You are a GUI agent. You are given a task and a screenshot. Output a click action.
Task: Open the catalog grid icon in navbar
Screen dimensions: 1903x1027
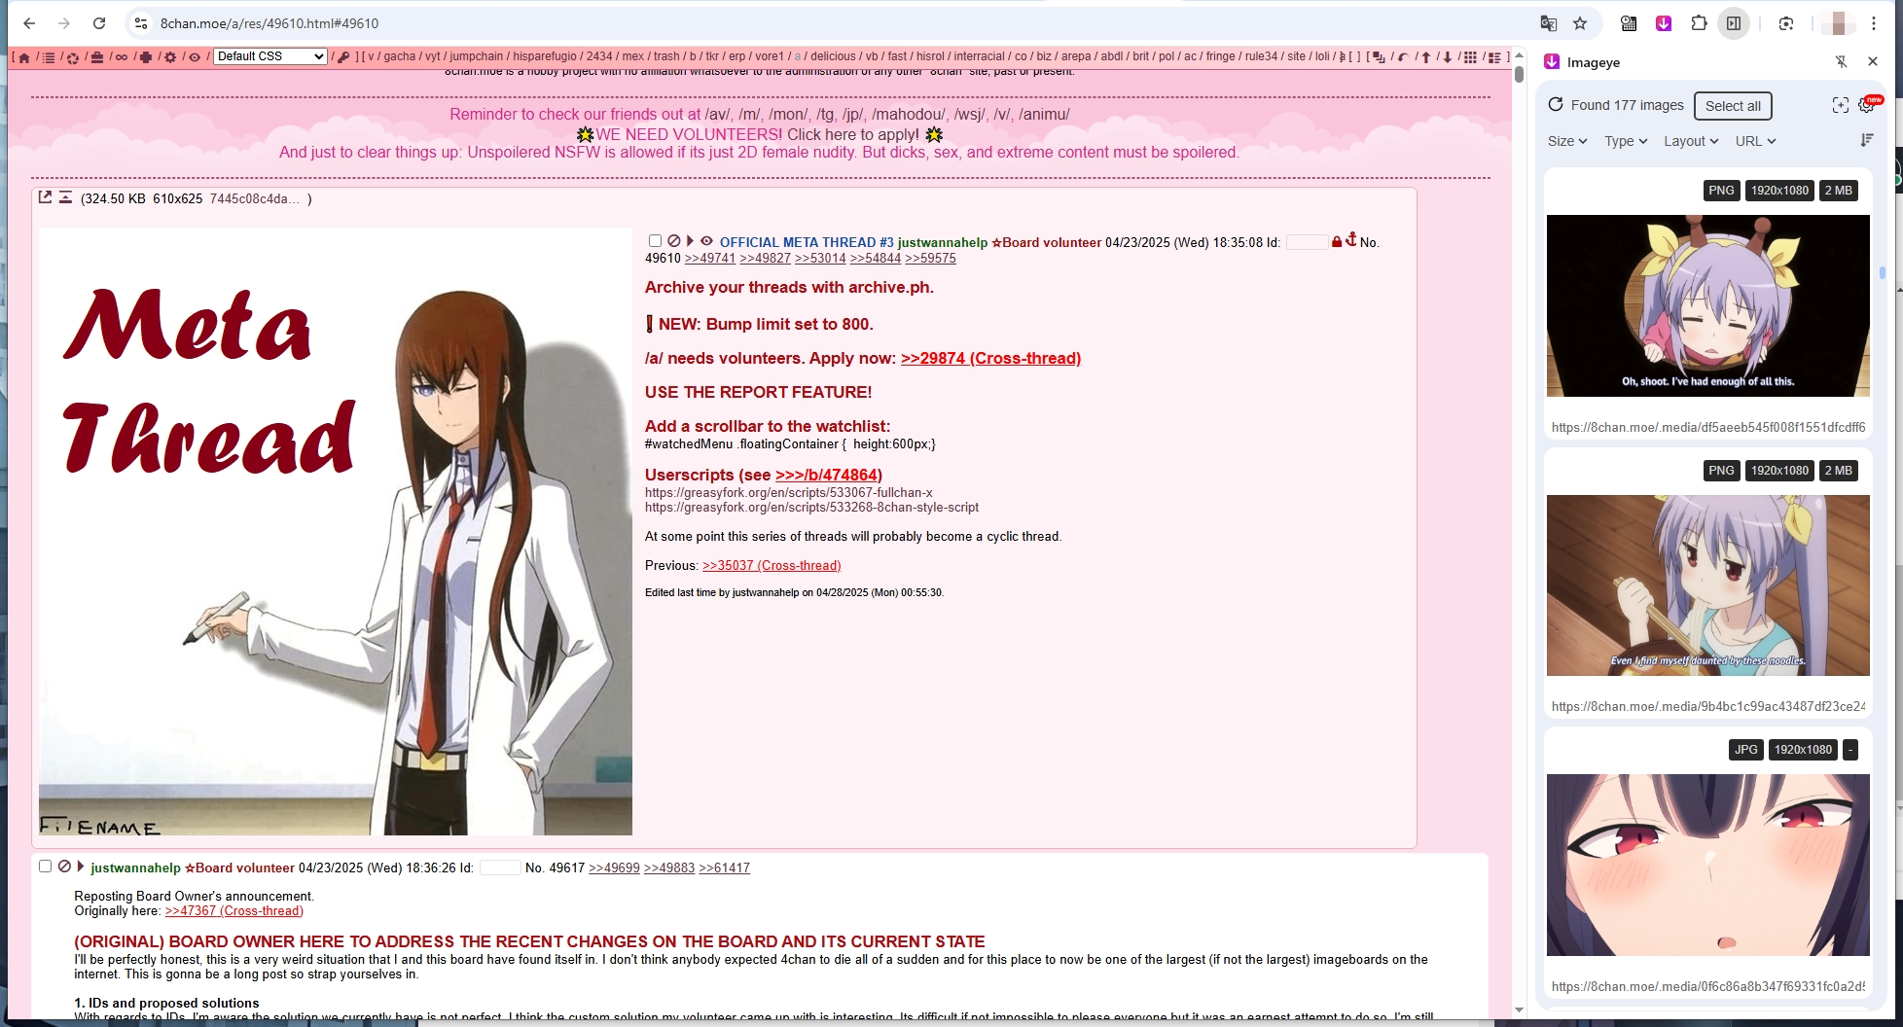pos(1470,57)
